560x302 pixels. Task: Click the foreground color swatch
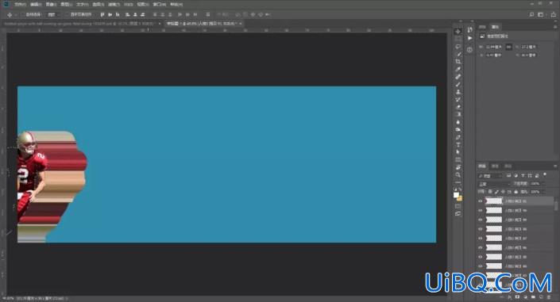456,195
